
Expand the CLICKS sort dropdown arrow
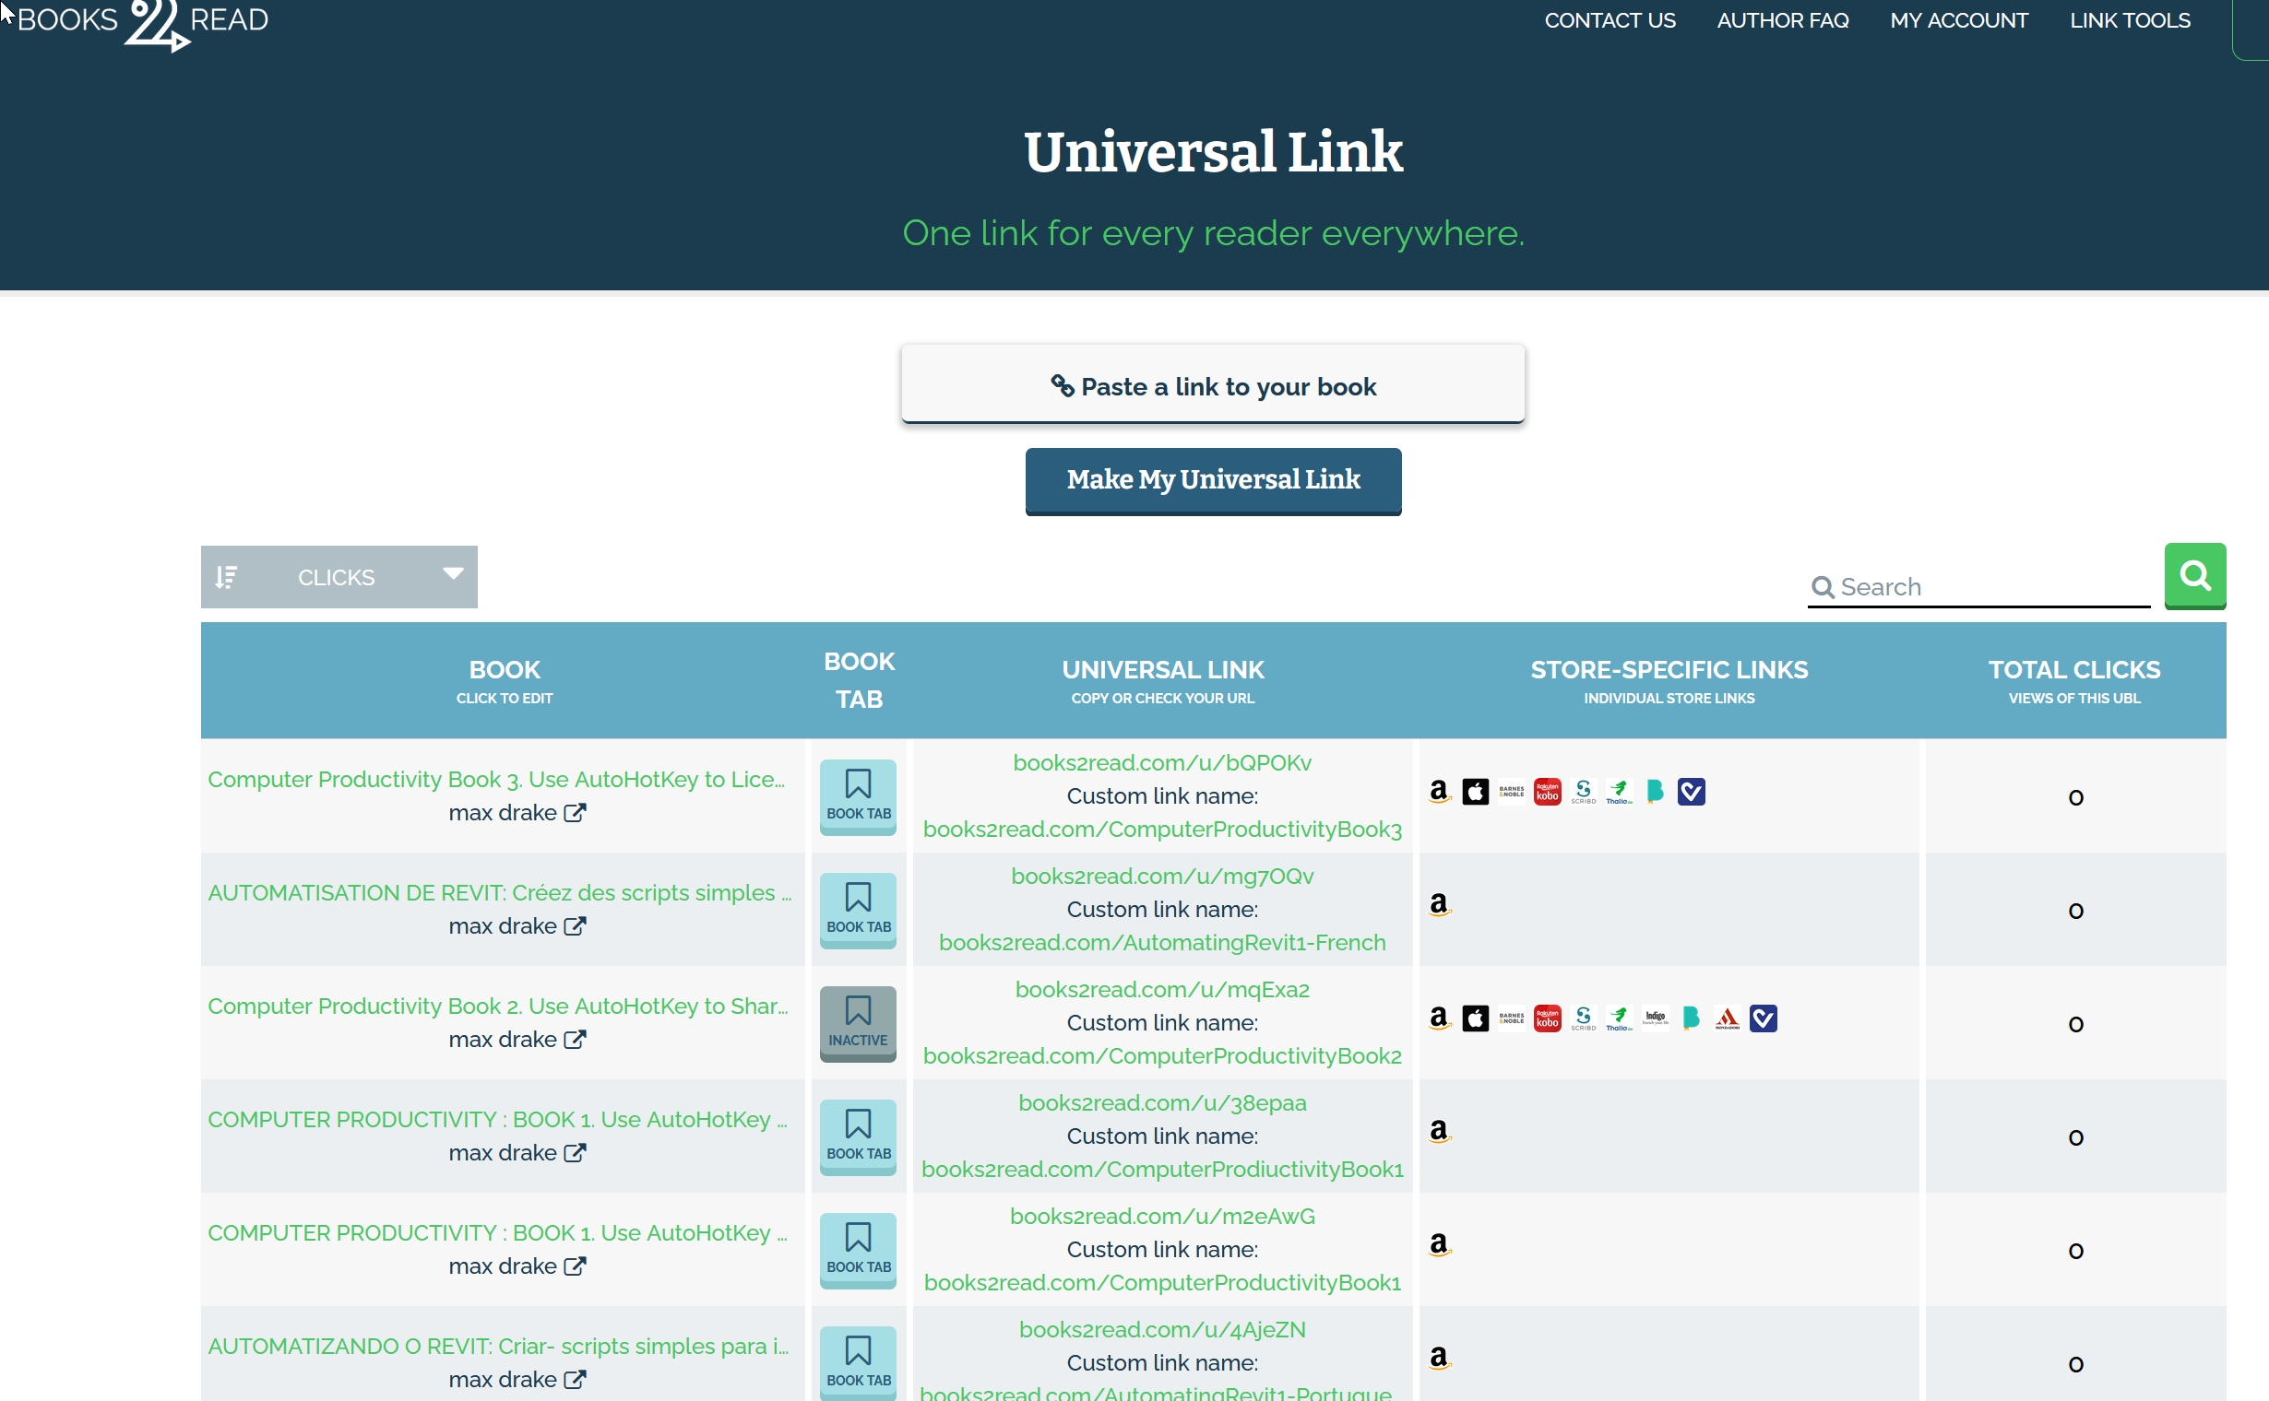coord(453,573)
